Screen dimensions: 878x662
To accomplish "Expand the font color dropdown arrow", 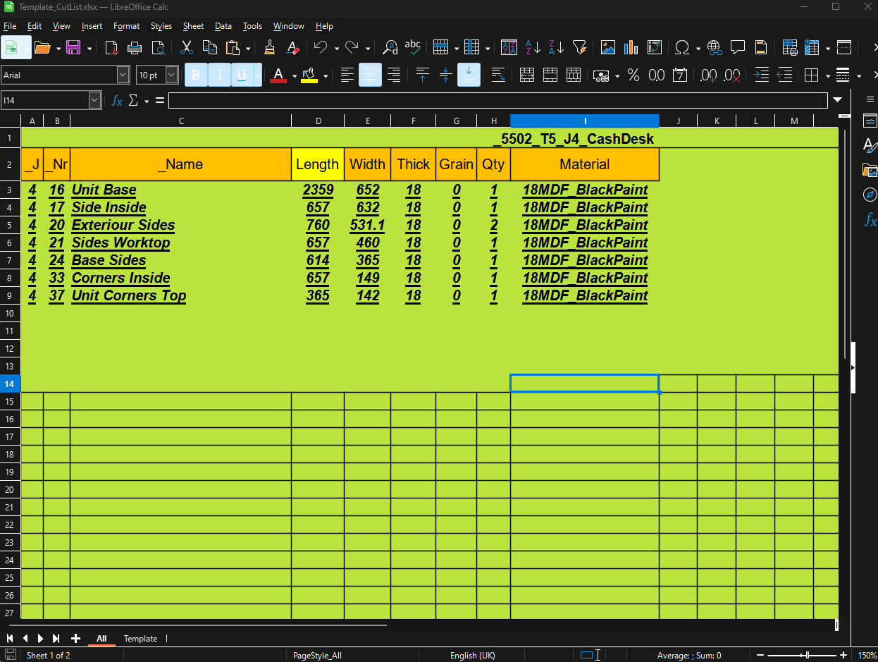I will click(x=294, y=75).
